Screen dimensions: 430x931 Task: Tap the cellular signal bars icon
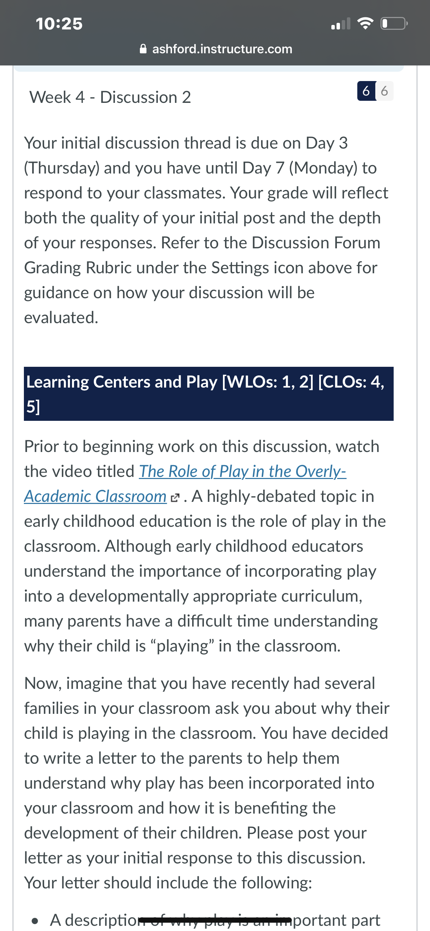coord(341,24)
